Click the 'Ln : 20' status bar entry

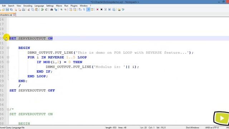click(x=143, y=128)
